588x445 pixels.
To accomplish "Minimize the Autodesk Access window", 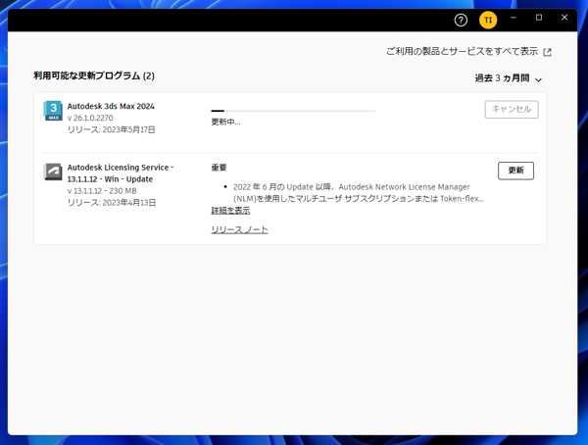I will (x=514, y=18).
